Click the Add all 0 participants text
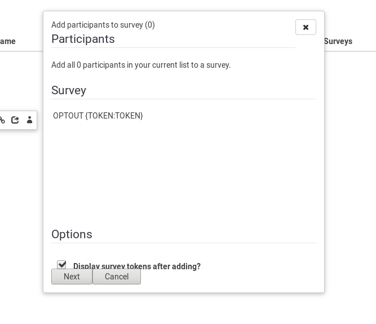Viewport: 376px width, 324px height. [141, 65]
